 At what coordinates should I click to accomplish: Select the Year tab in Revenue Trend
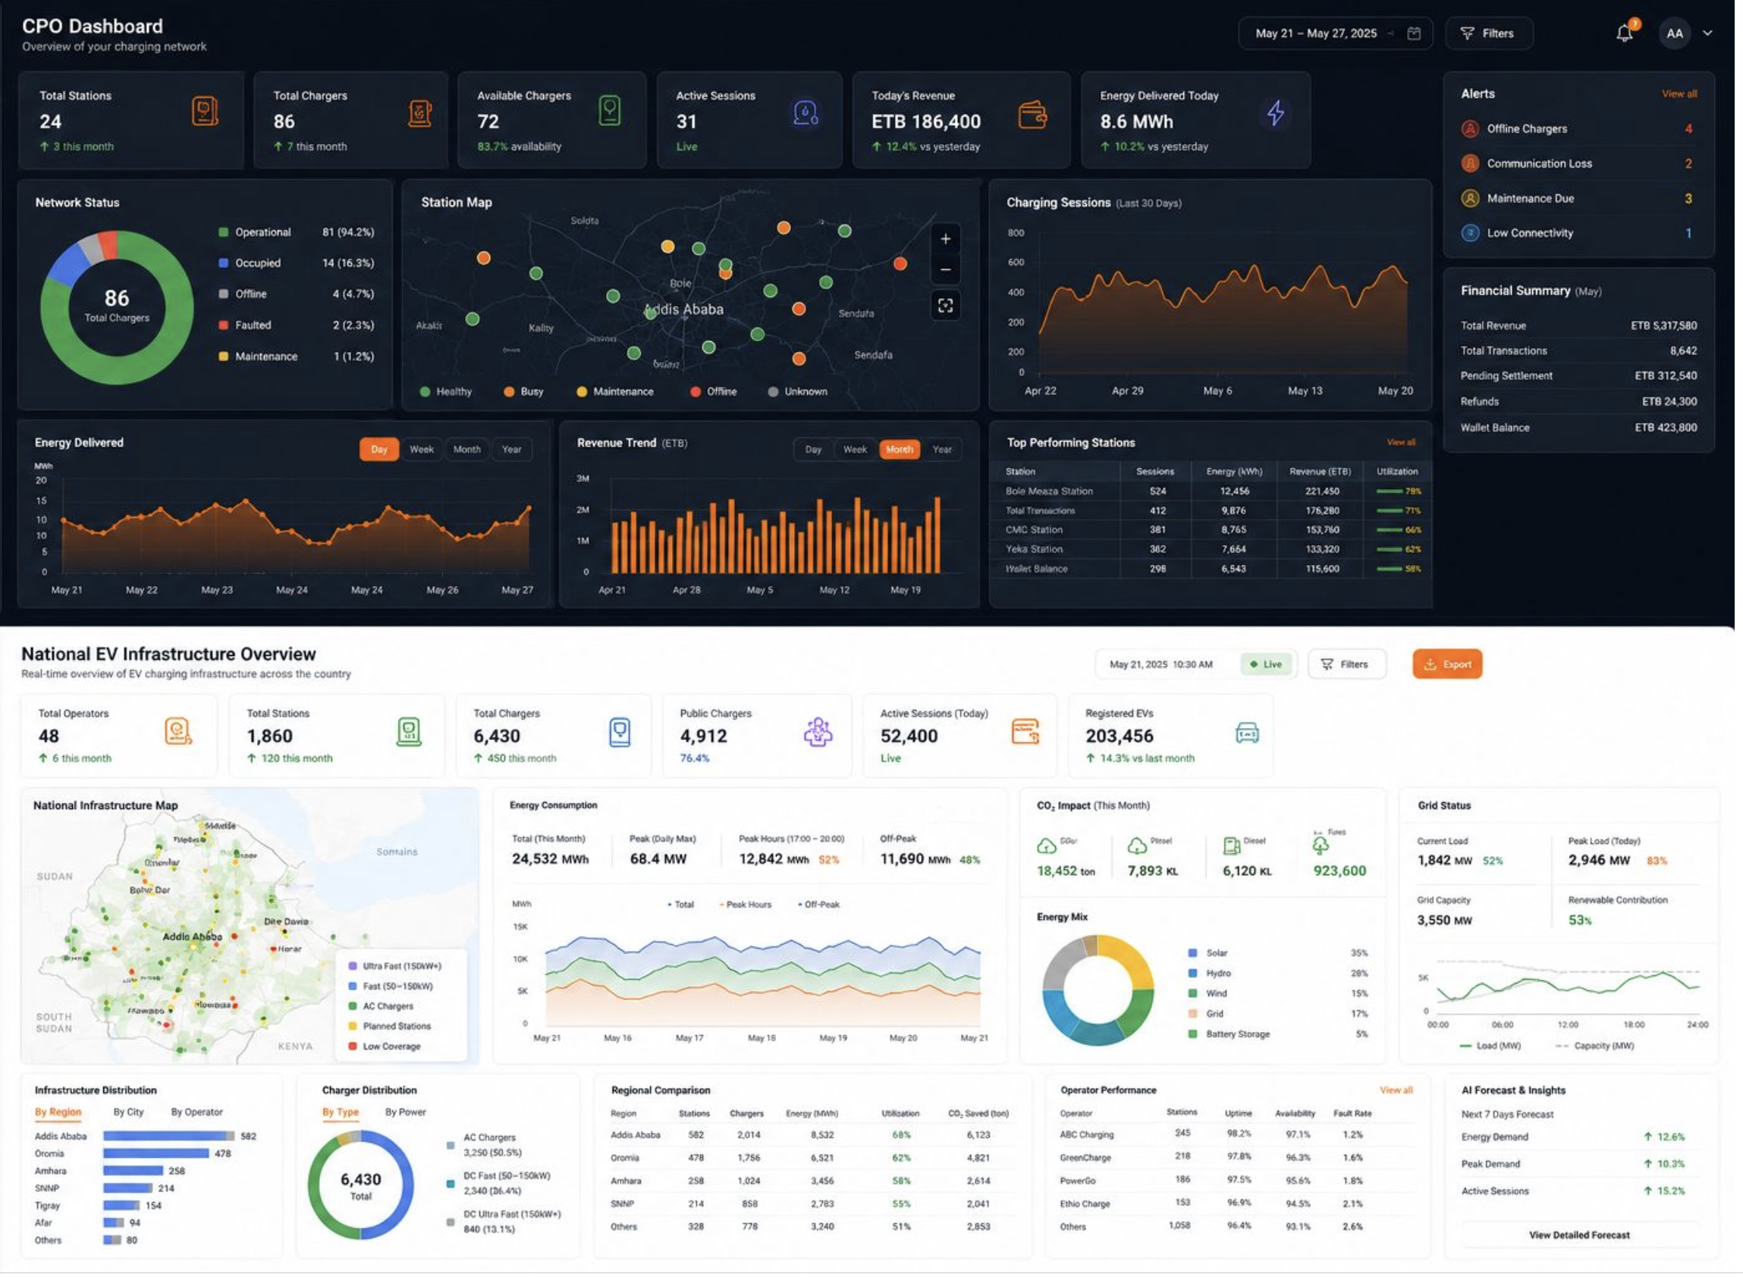(x=941, y=450)
